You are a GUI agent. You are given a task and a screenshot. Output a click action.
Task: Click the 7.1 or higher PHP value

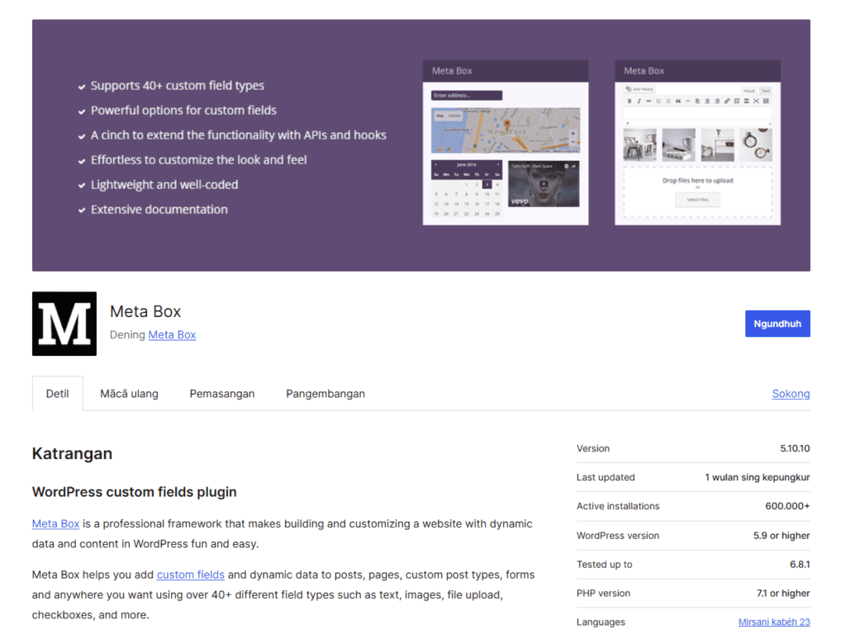pyautogui.click(x=783, y=593)
